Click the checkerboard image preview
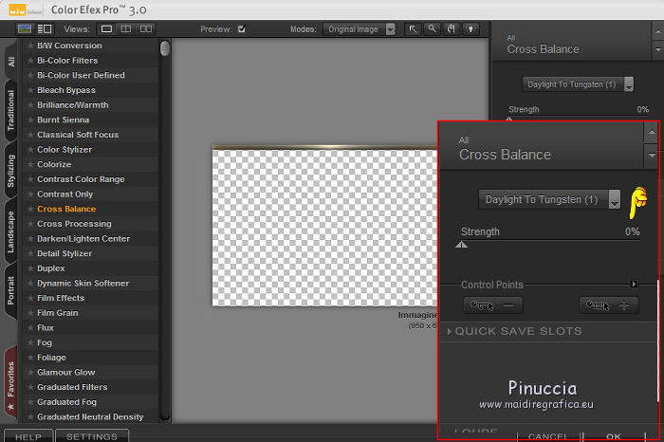The height and width of the screenshot is (442, 664). coord(324,226)
